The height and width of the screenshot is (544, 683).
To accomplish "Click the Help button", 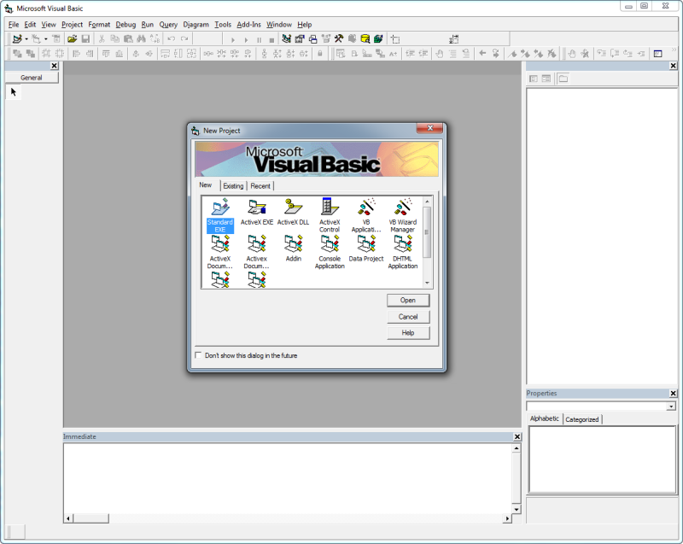I will 407,332.
